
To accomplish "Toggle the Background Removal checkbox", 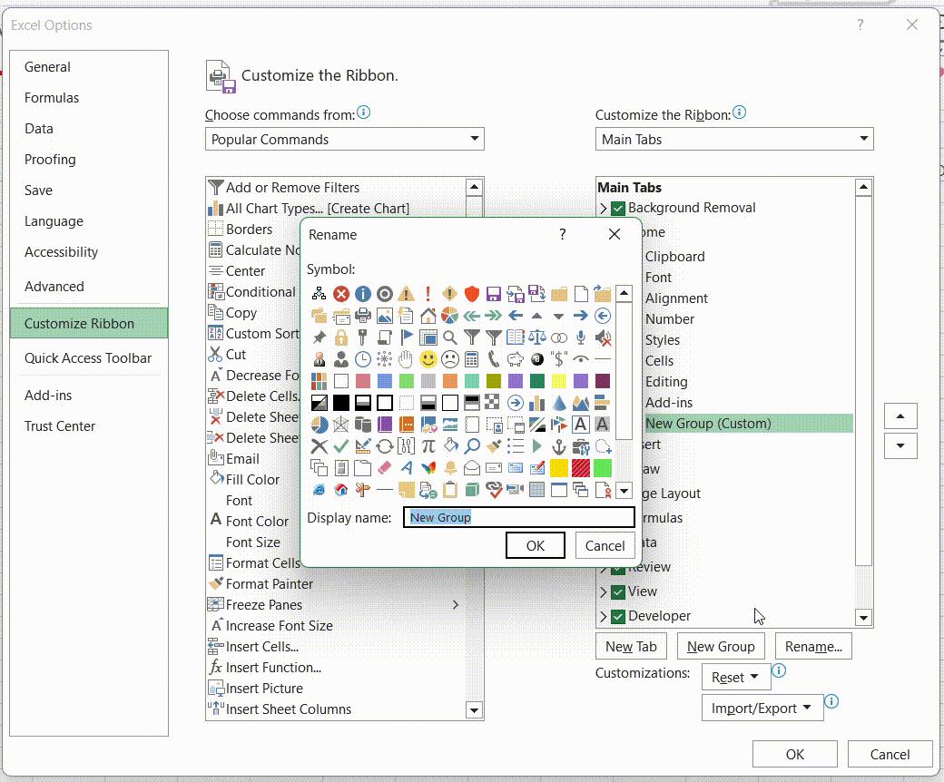I will 618,208.
